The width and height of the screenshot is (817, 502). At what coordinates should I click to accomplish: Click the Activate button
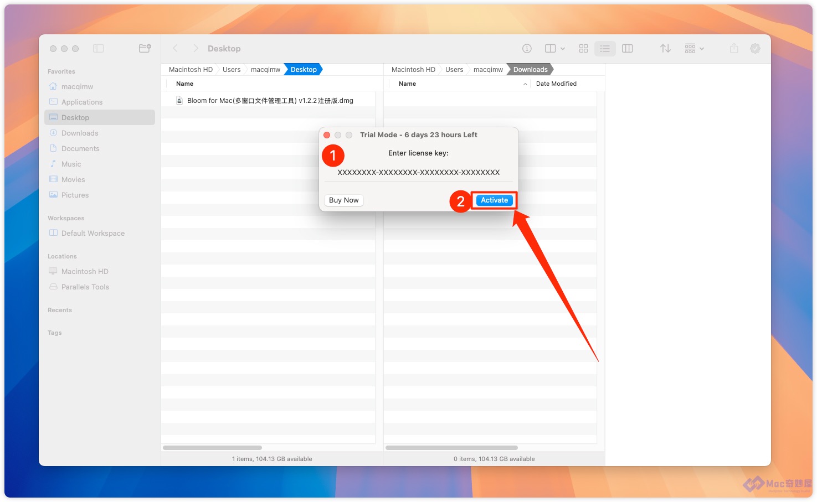click(x=494, y=200)
